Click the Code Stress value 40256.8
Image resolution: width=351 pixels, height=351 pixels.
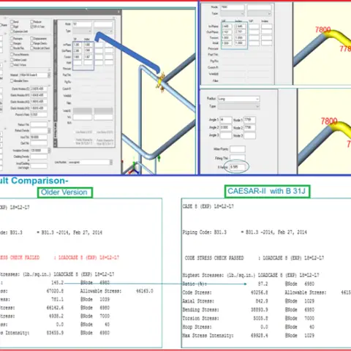260,292
